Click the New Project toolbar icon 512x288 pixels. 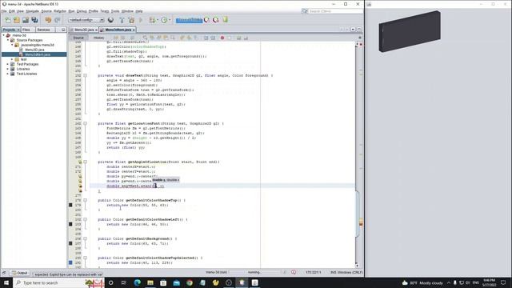(17, 20)
